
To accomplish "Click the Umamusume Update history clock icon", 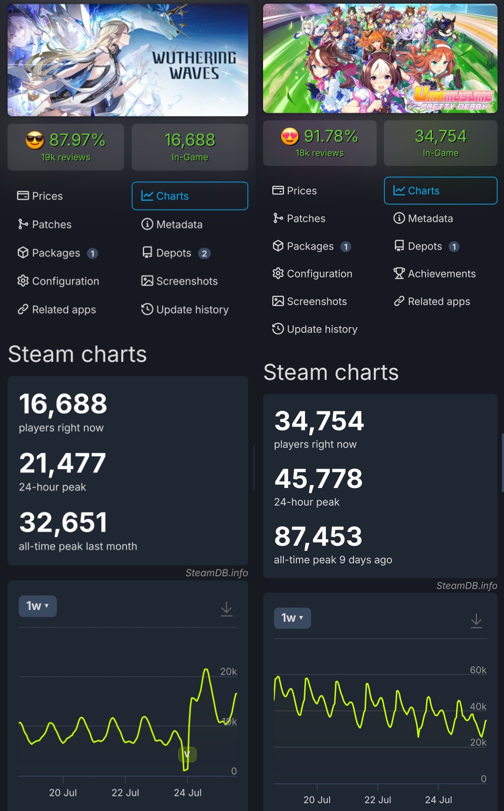I will pos(278,329).
